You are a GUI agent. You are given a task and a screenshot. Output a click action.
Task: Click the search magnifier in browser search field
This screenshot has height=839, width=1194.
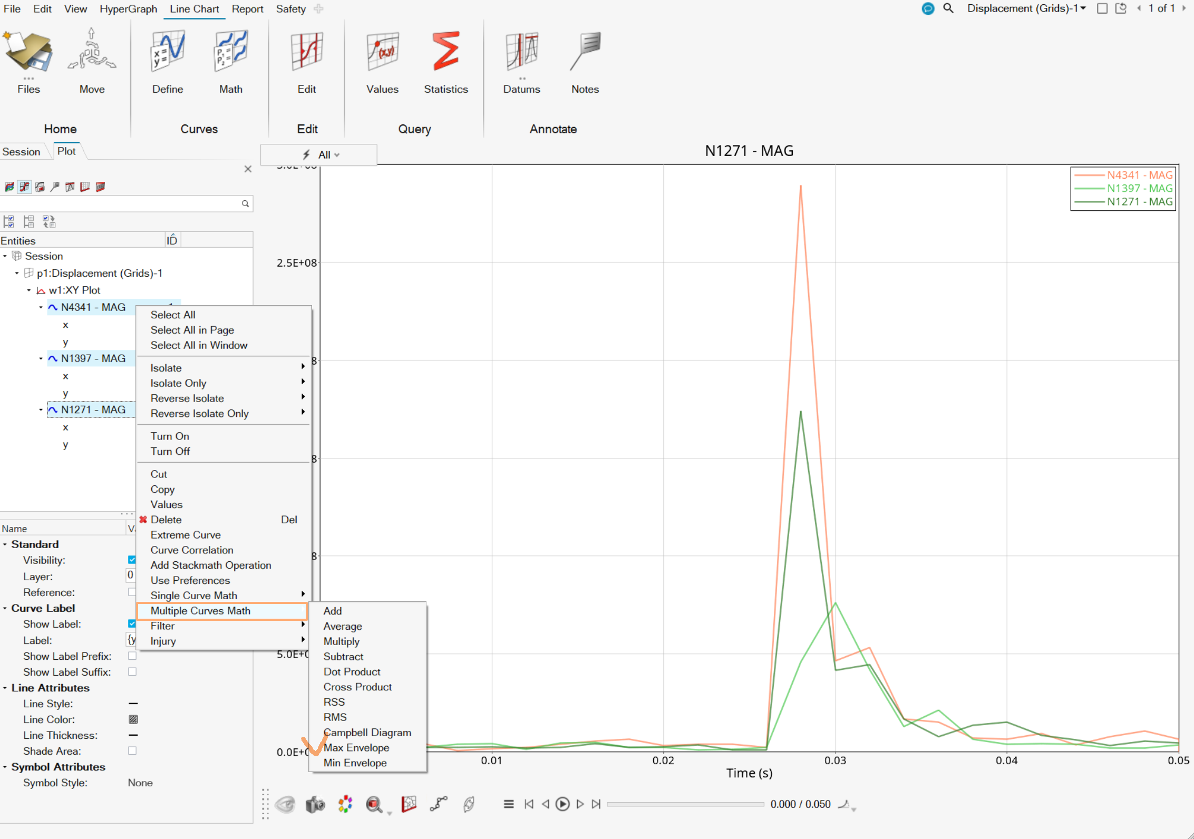245,204
